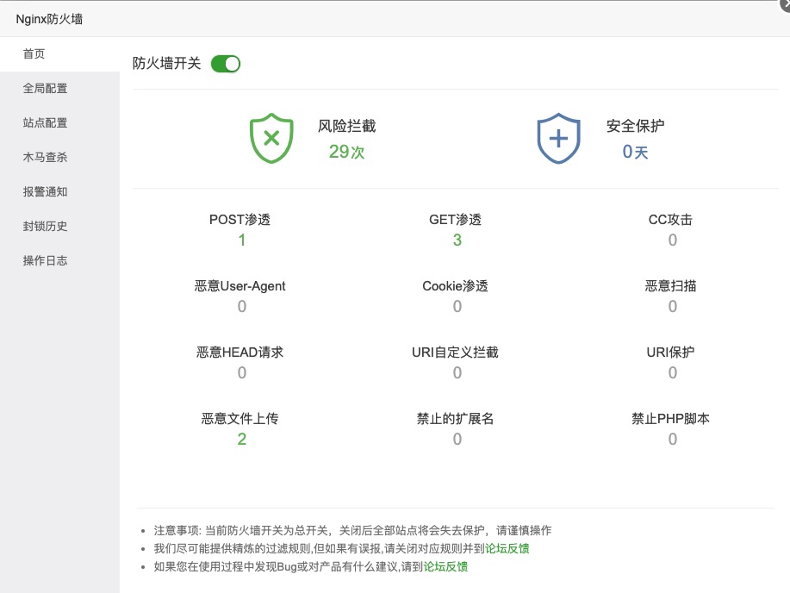Open the 封锁历史 sidebar tab
Screen dimensions: 790x593
tap(60, 226)
